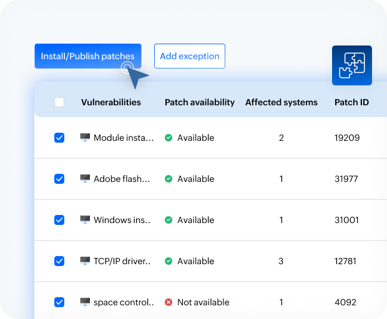Uncheck the Adobe flash... row checkbox
This screenshot has width=387, height=319.
(x=59, y=179)
